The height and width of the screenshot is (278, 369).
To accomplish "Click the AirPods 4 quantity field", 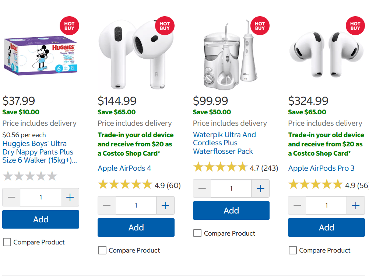I will click(136, 205).
